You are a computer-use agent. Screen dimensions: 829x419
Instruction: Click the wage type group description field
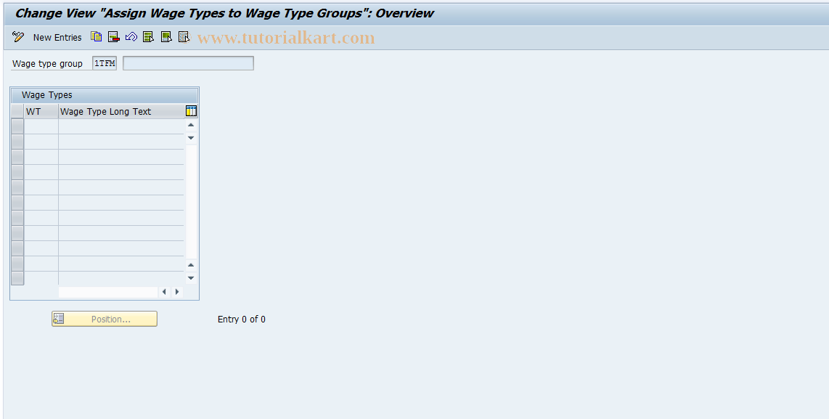pos(188,63)
